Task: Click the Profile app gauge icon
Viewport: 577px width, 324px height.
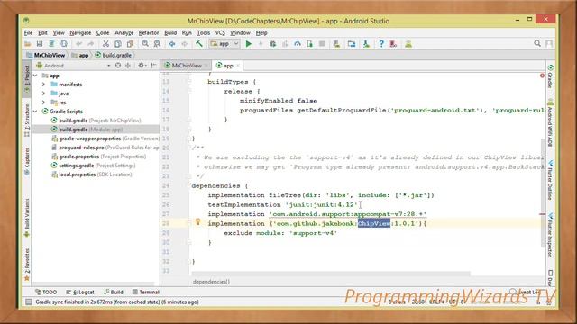Action: point(298,44)
